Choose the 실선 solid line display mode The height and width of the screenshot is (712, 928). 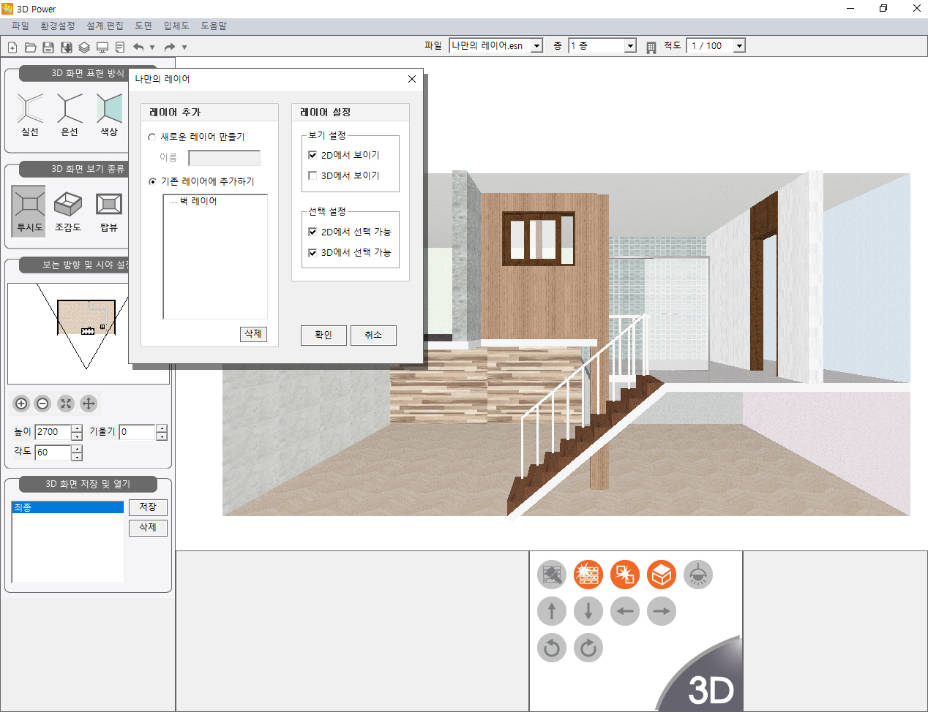tap(30, 114)
